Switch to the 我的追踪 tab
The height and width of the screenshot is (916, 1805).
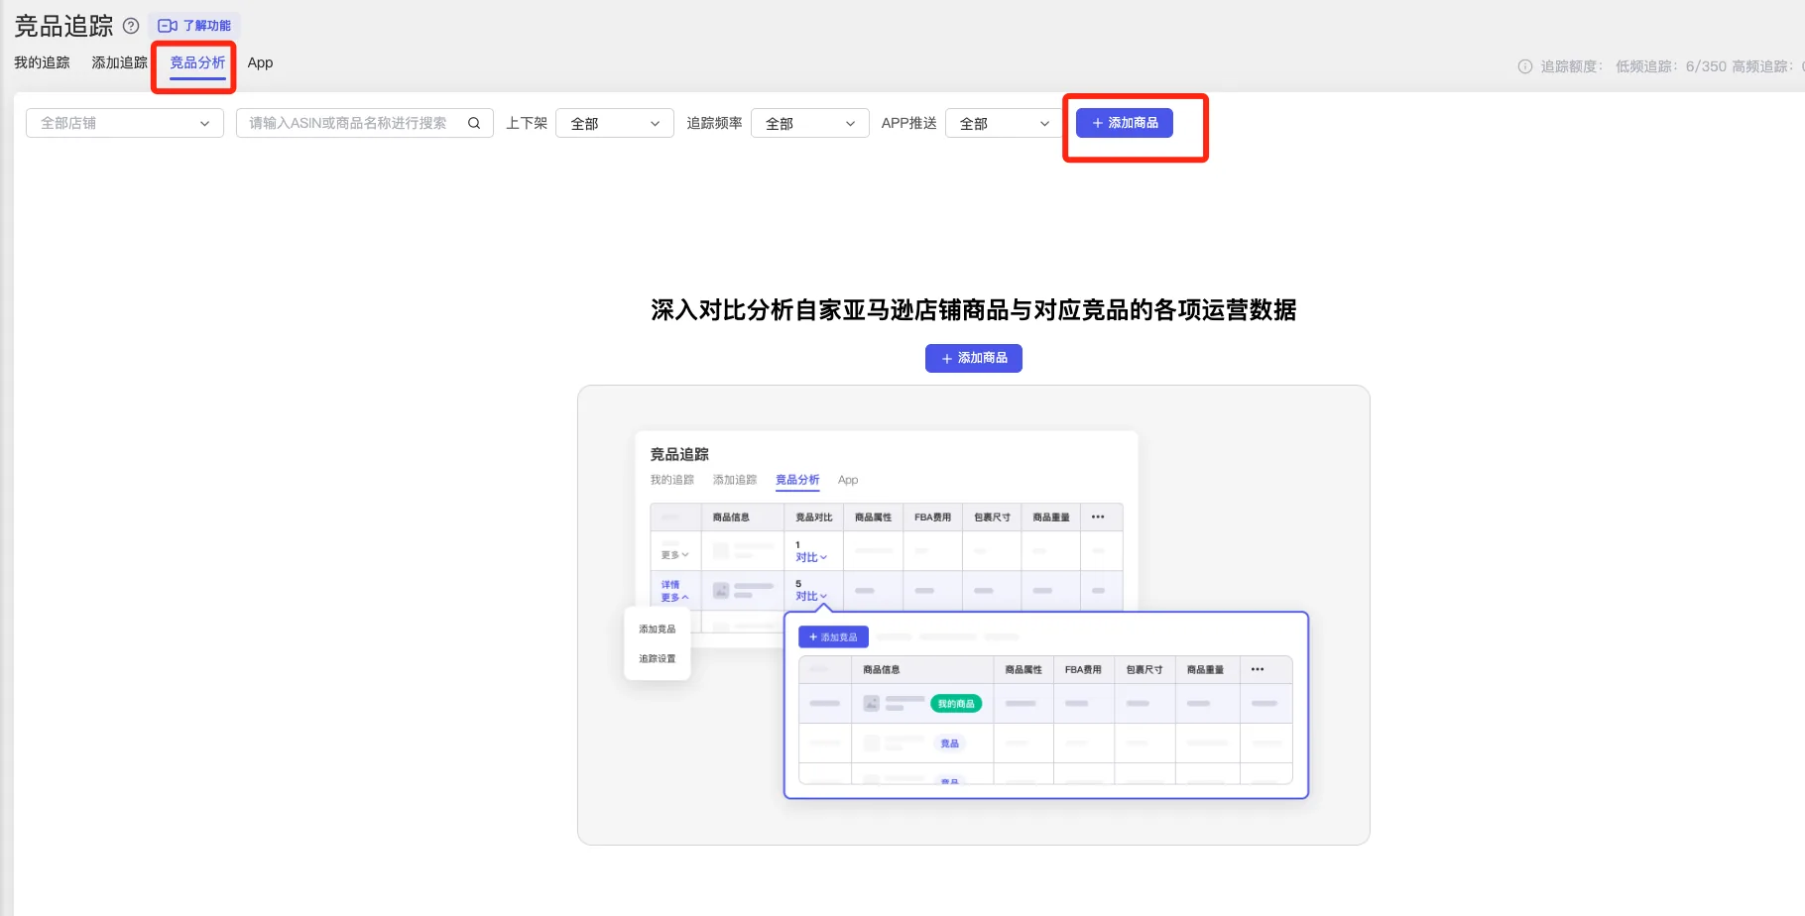pos(42,62)
